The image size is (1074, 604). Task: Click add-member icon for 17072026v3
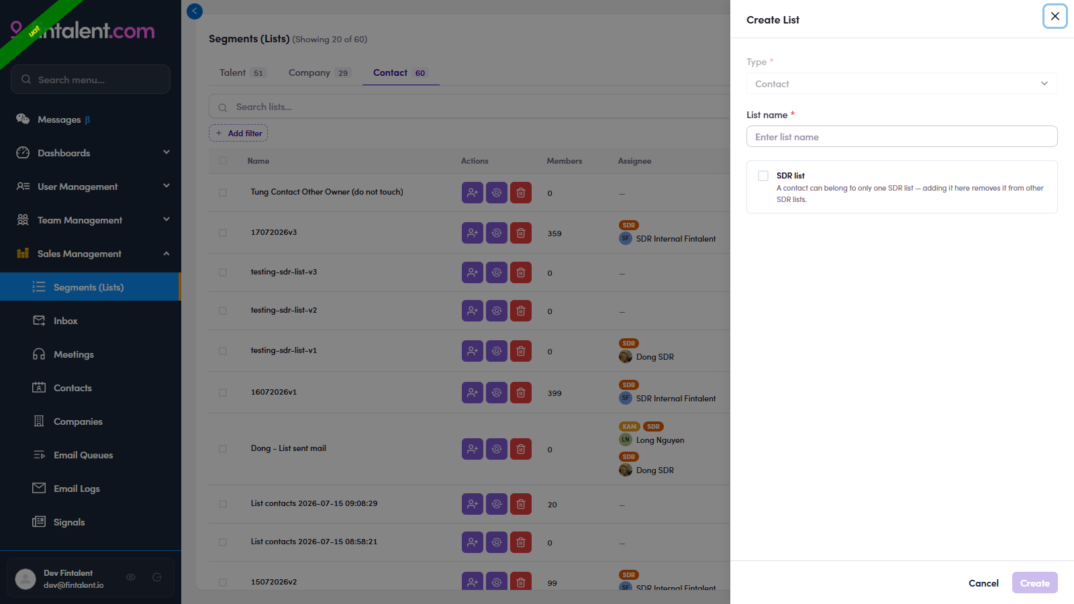pyautogui.click(x=473, y=233)
